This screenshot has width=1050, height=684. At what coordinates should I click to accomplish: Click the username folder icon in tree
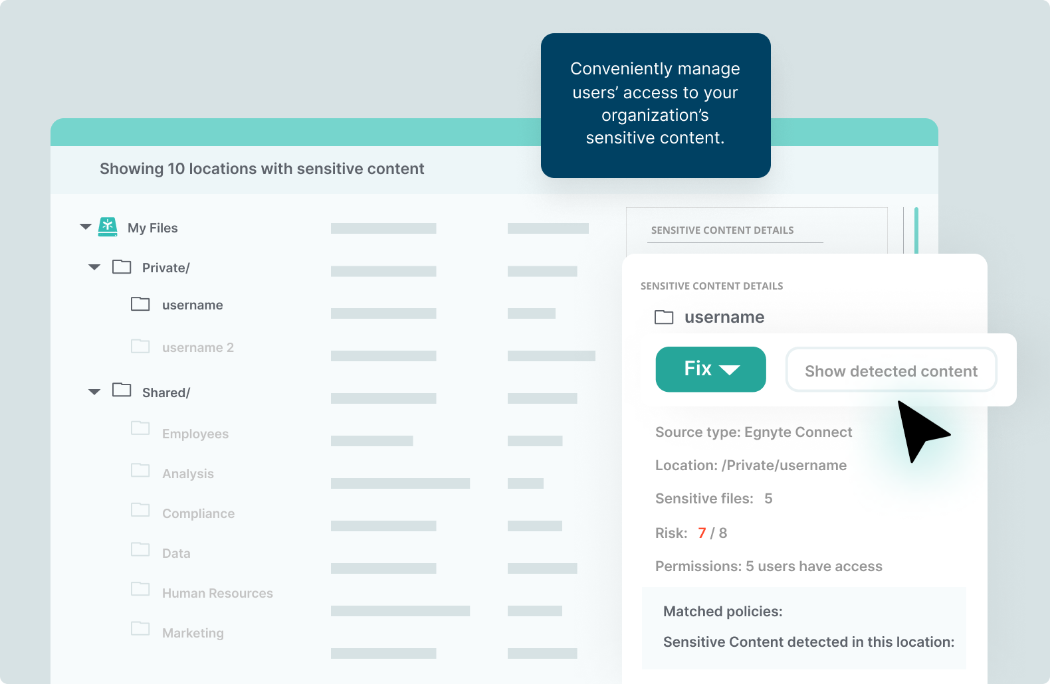point(140,304)
